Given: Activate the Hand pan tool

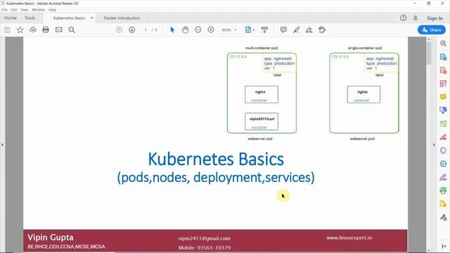Looking at the screenshot, I should pyautogui.click(x=185, y=30).
